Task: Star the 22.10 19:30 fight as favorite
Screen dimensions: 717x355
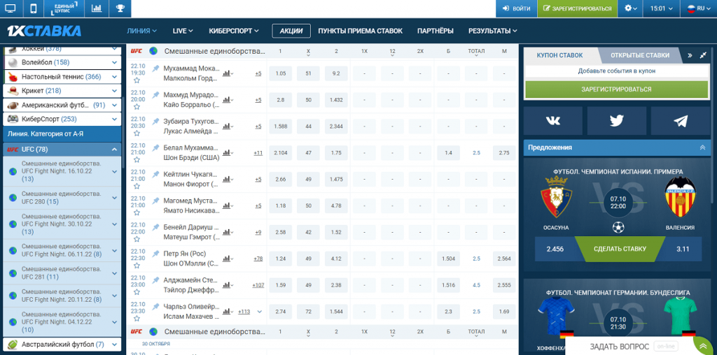Action: [137, 80]
